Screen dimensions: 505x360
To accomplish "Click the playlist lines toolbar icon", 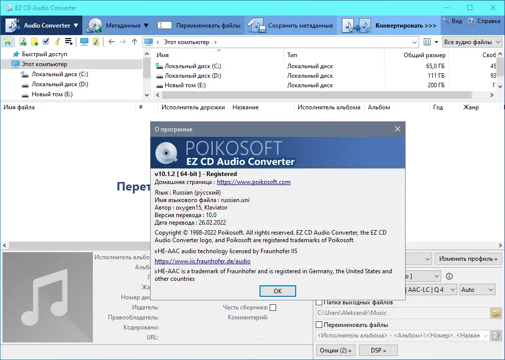I will pos(69,42).
